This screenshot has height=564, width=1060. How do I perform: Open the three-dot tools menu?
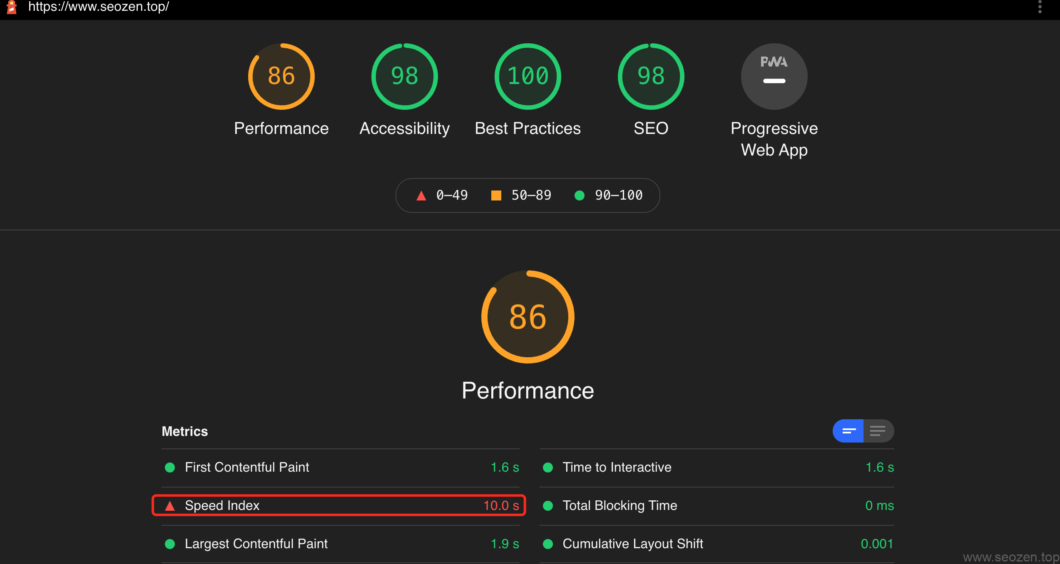pos(1040,7)
